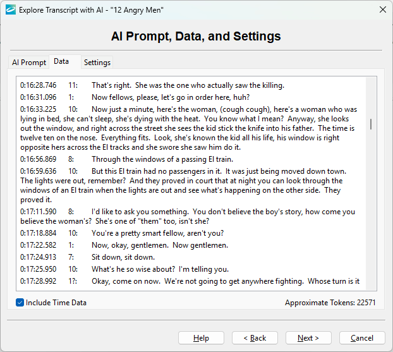Proceed using the Next button
This screenshot has width=393, height=352.
click(x=308, y=338)
